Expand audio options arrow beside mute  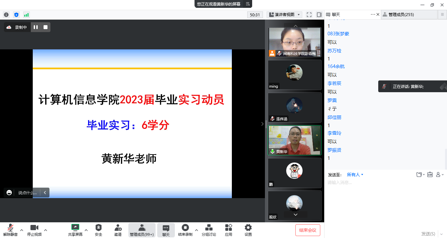click(x=22, y=230)
